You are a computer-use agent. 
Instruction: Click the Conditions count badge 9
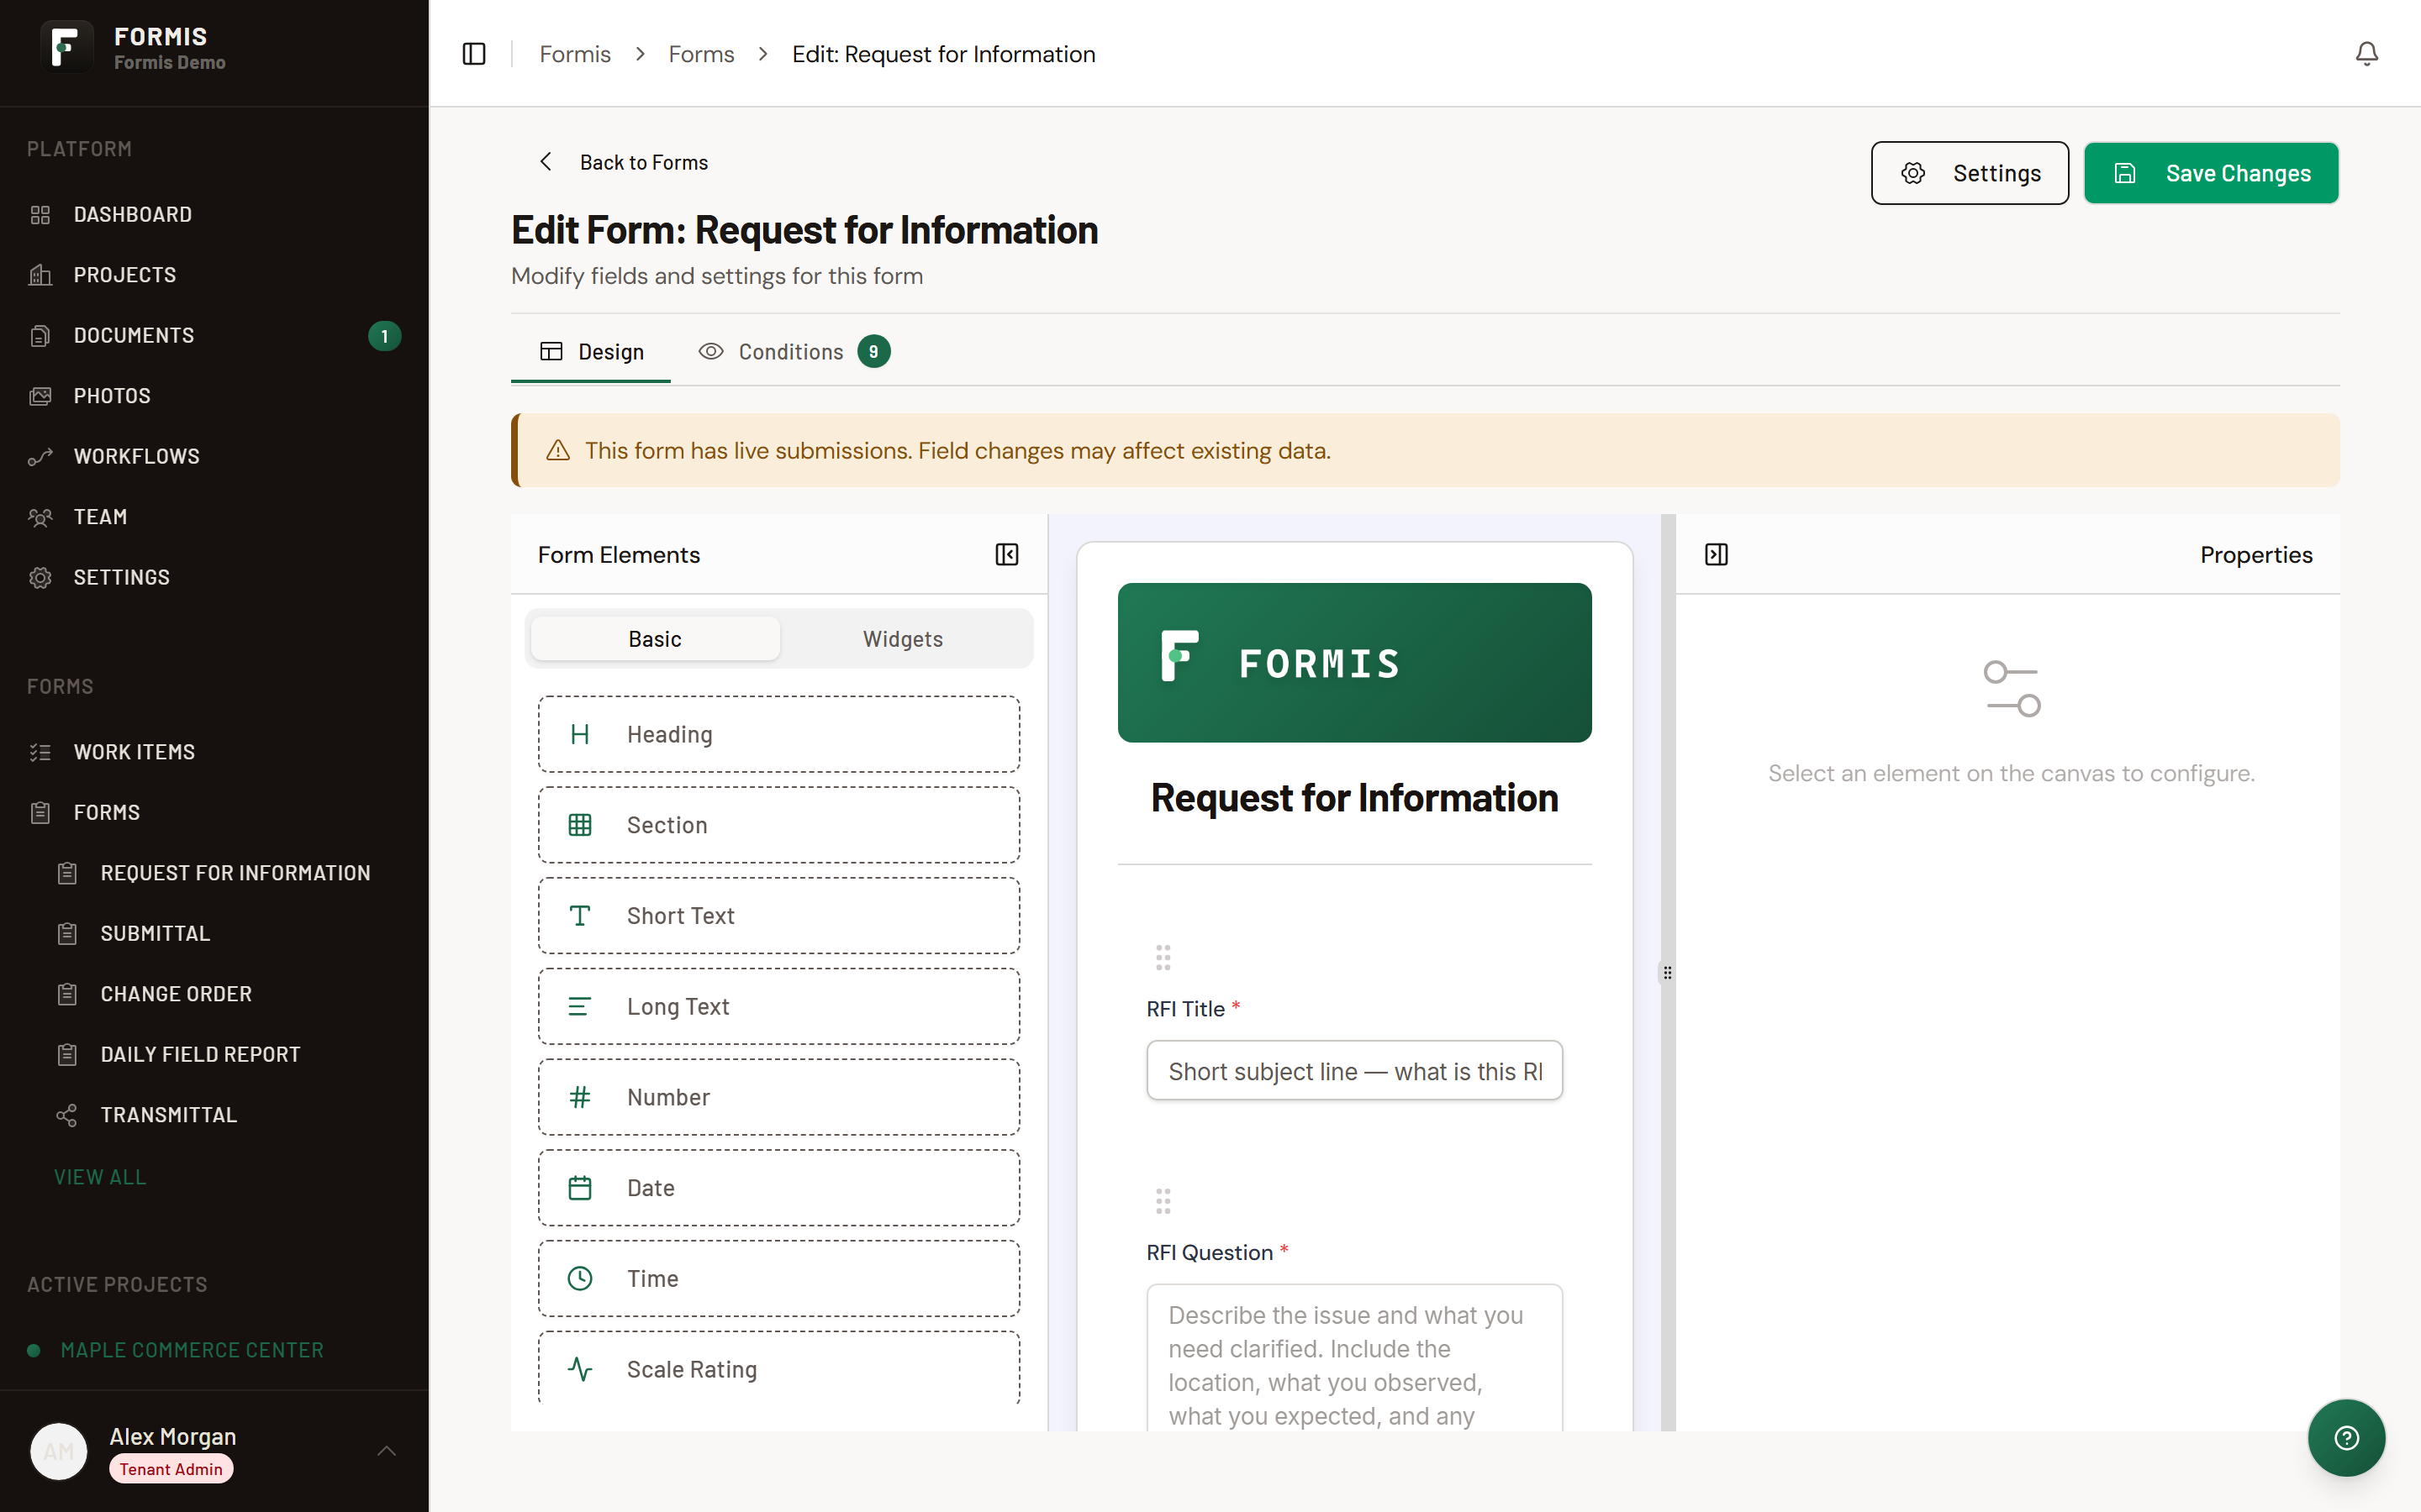coord(873,352)
